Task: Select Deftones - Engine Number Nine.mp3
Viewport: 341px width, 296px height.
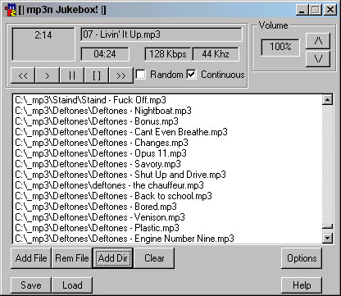Action: (x=167, y=239)
